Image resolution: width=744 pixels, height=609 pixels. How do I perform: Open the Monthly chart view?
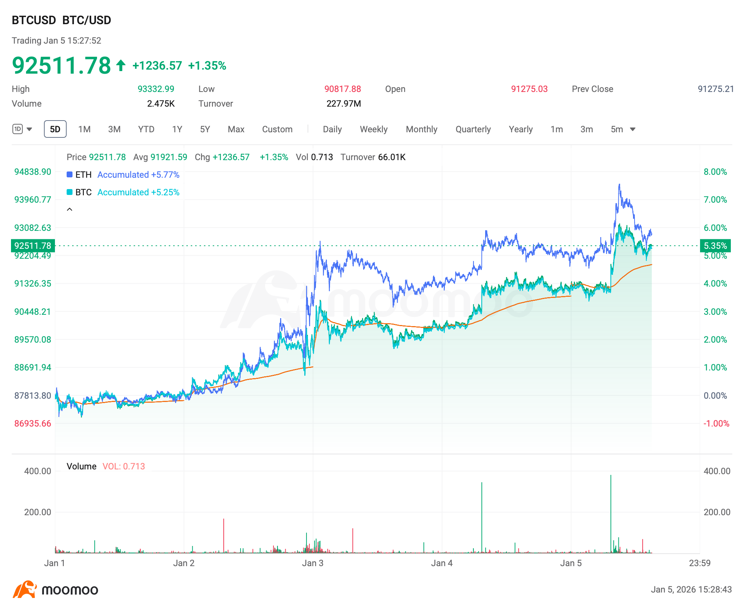click(x=421, y=129)
